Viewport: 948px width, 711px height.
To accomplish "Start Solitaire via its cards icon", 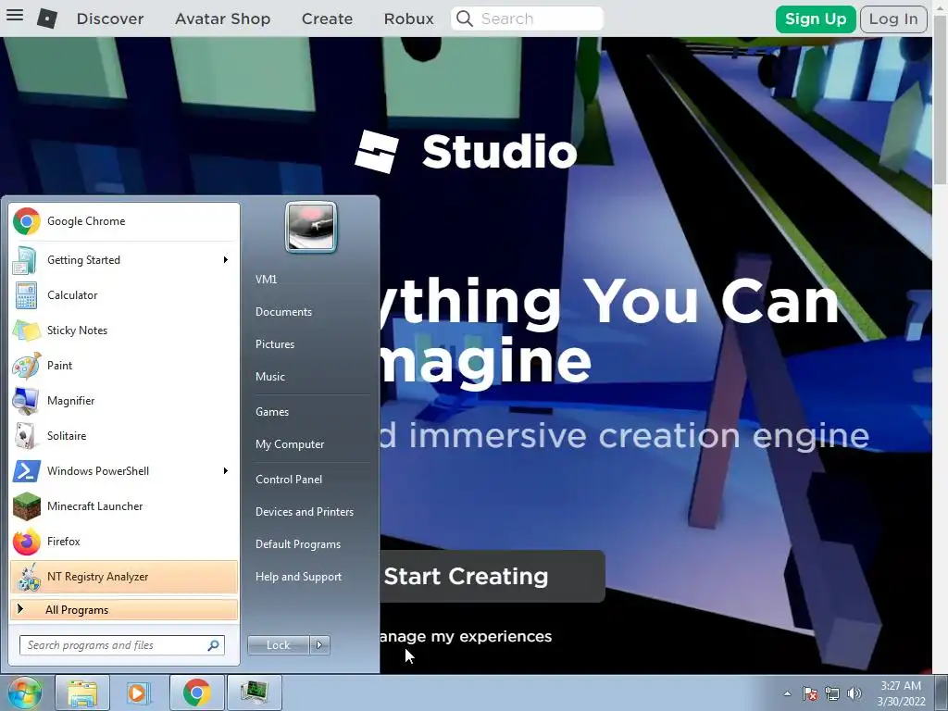I will pos(26,436).
